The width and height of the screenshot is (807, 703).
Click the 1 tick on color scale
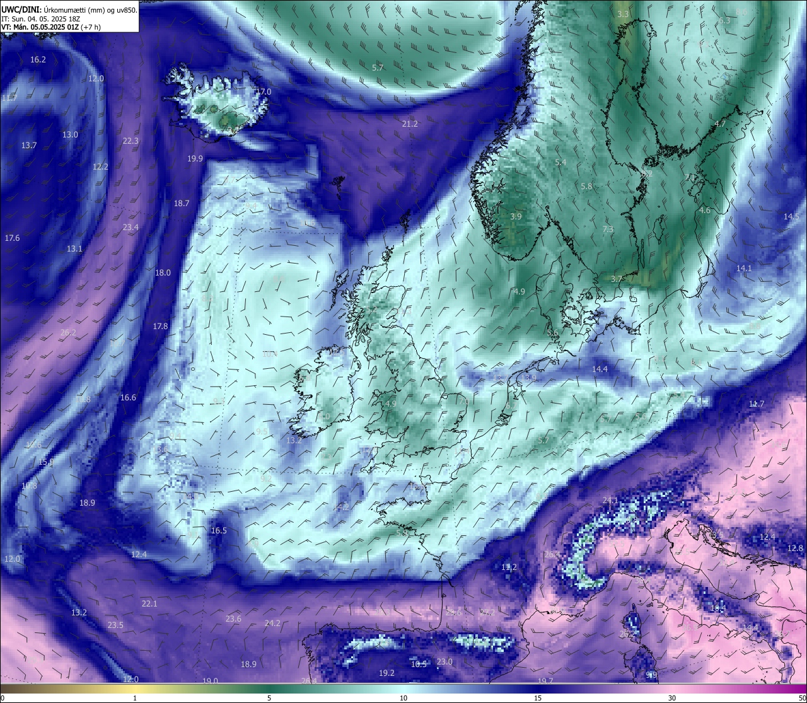click(x=135, y=698)
